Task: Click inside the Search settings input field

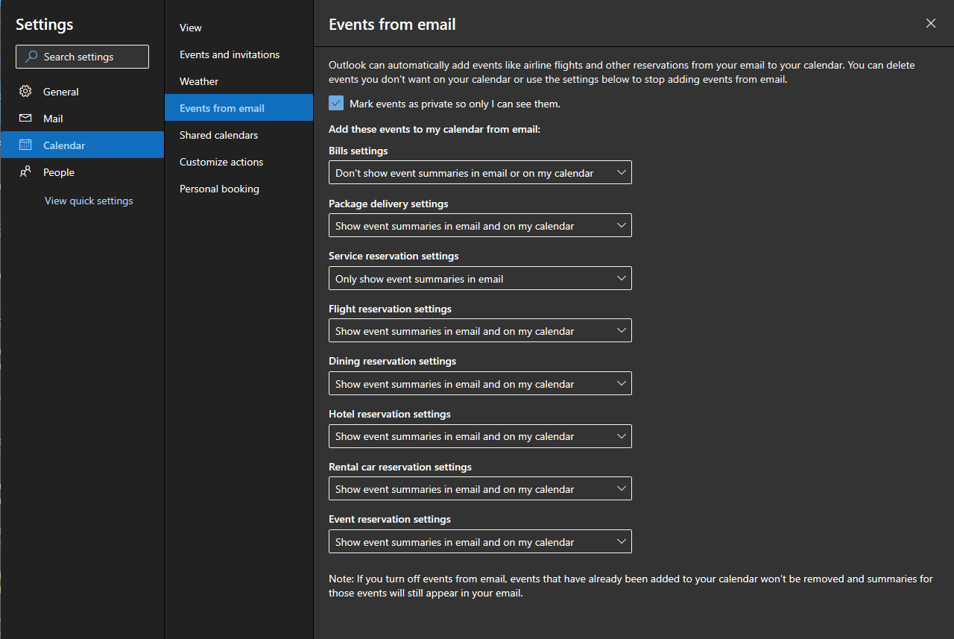Action: [89, 57]
